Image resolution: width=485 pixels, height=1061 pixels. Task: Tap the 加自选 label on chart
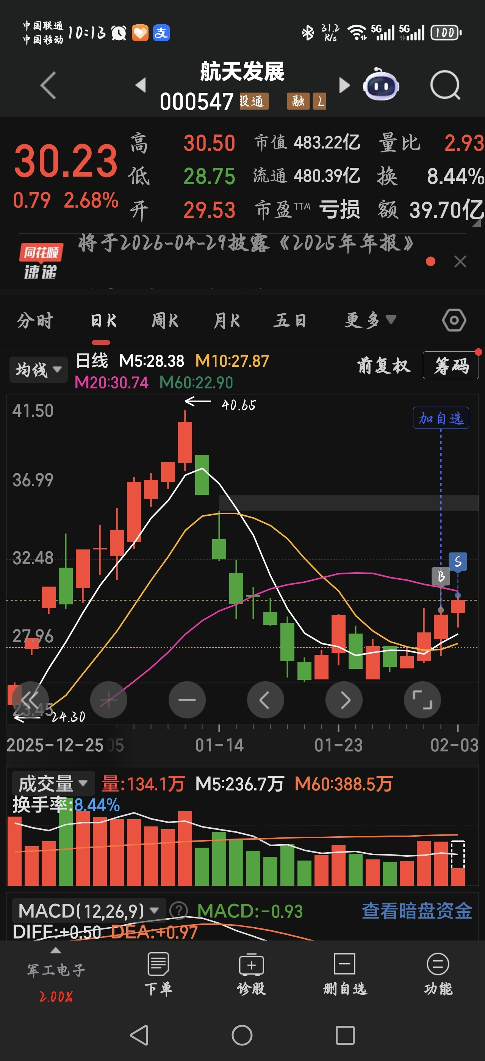[x=441, y=418]
